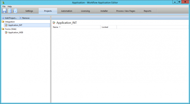
Task: Select the Projects tab
Action: (x=48, y=11)
